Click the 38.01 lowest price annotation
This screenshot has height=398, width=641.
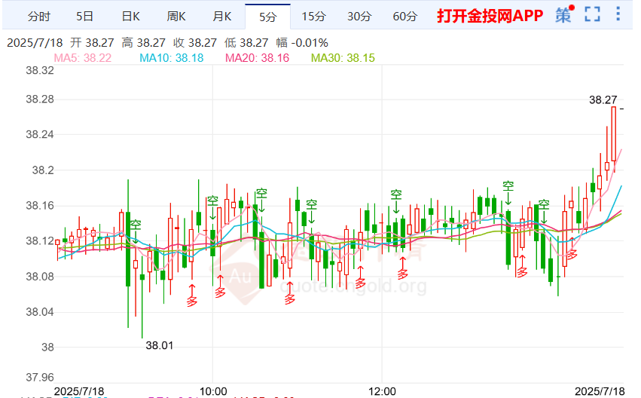coord(160,346)
